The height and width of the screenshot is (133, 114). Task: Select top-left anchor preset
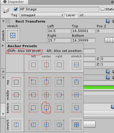33,82
